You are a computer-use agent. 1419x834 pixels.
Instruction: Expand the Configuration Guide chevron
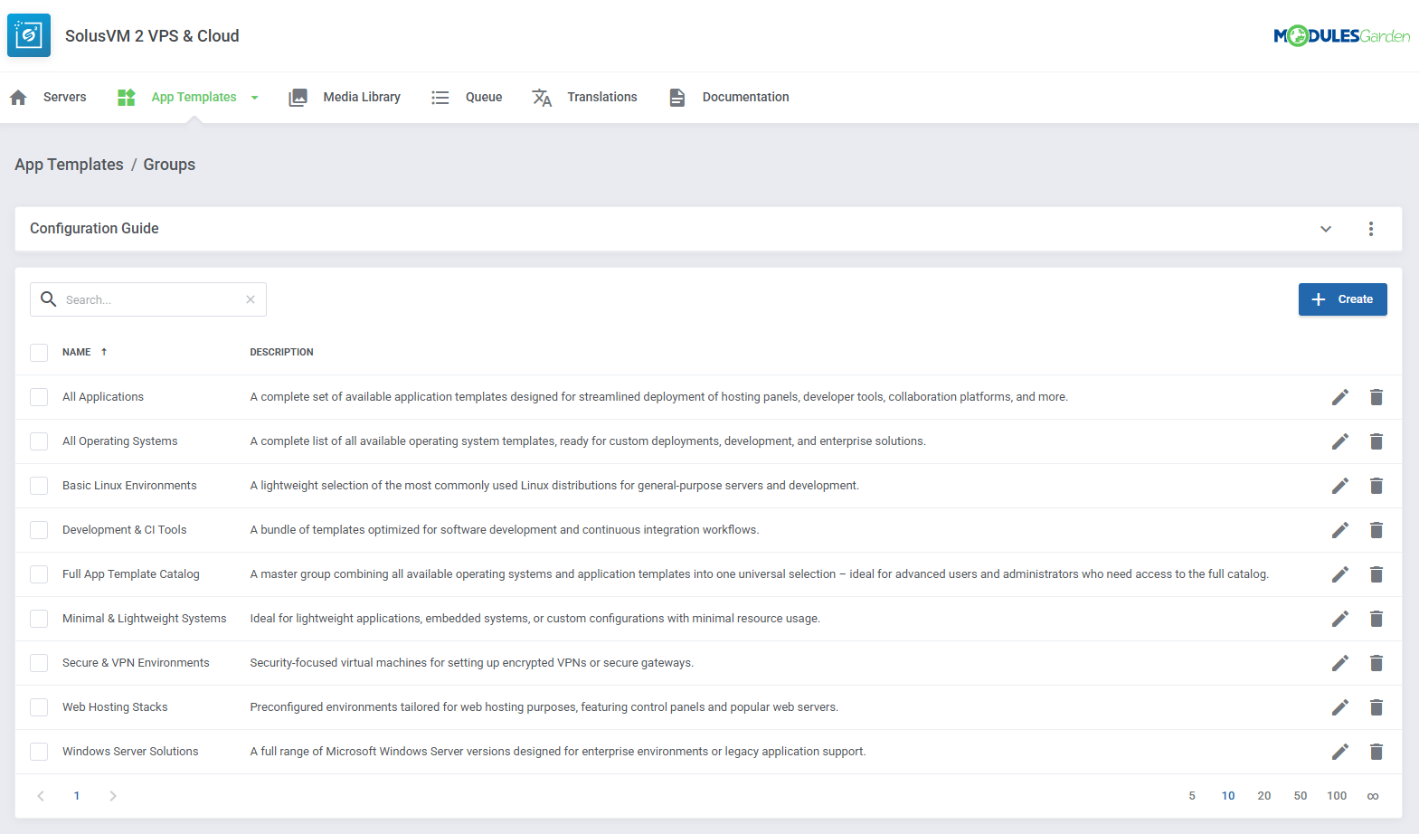1325,229
